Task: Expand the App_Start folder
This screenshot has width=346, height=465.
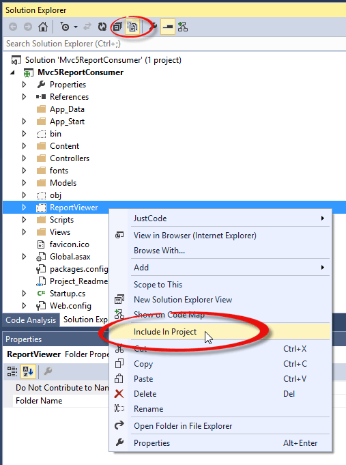Action: point(25,122)
